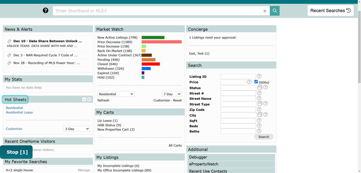Open help for the Listing ID field
361x173 pixels.
tap(259, 76)
